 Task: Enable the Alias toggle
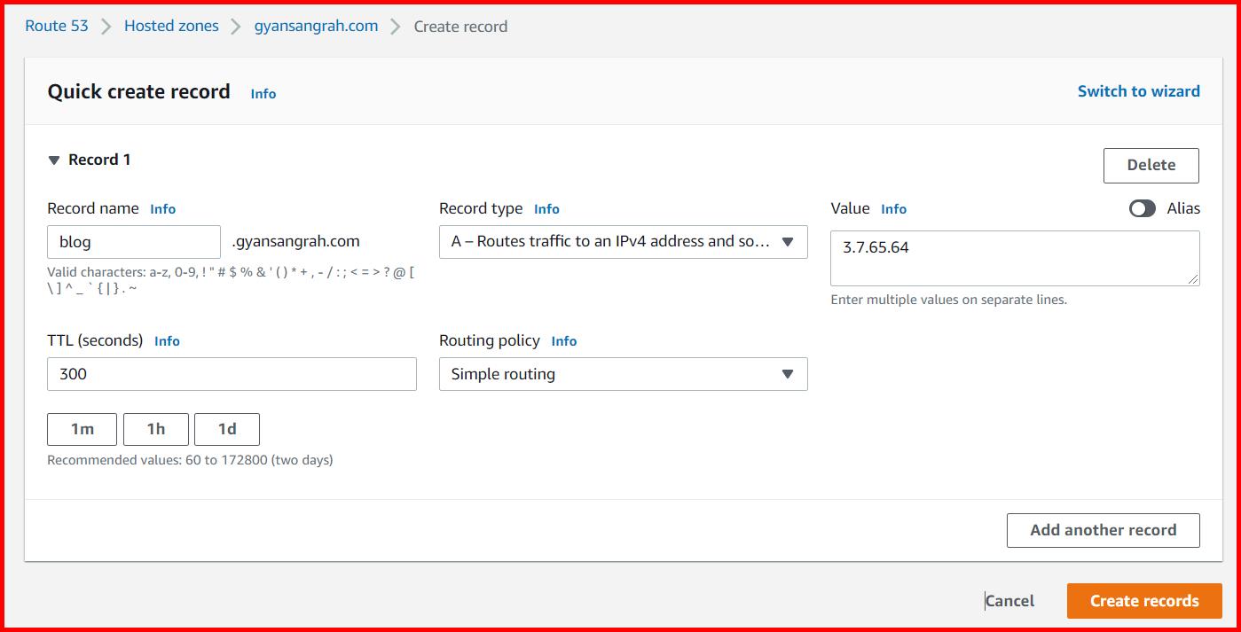tap(1143, 208)
